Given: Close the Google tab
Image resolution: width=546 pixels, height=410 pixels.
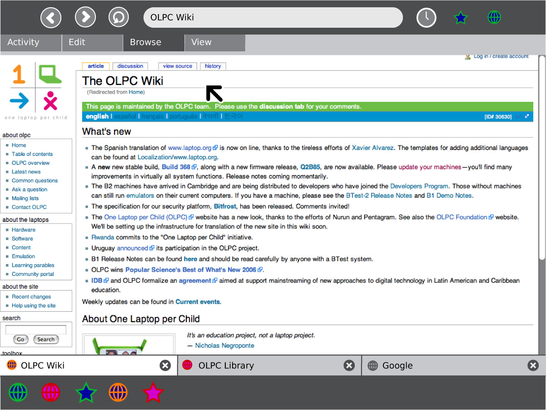Looking at the screenshot, I should (x=532, y=365).
